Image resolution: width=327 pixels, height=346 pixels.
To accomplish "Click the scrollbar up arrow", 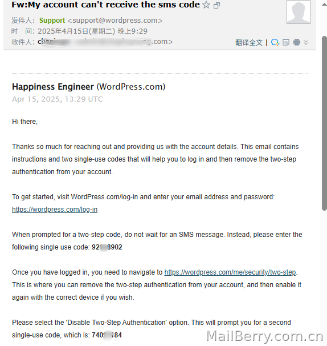I will click(324, 5).
